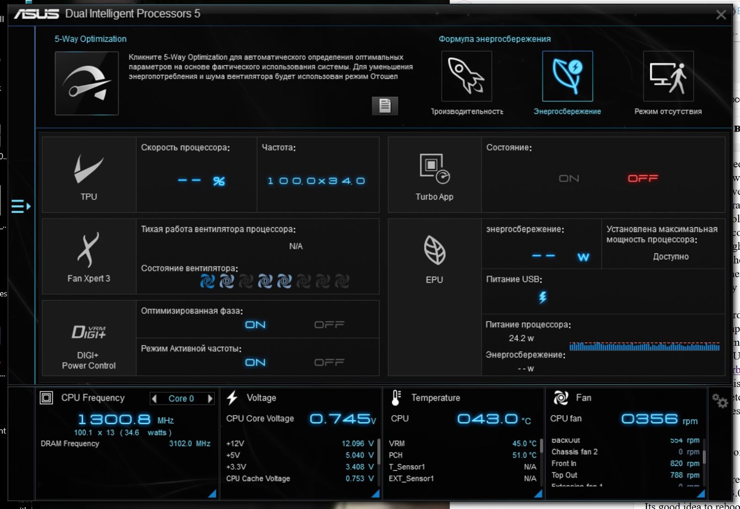Click the VRM temperature row
The width and height of the screenshot is (740, 509).
[462, 443]
